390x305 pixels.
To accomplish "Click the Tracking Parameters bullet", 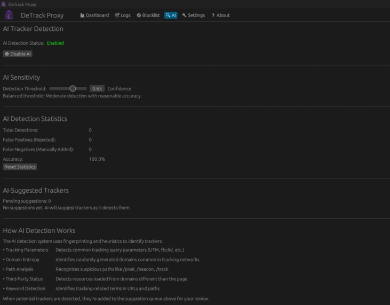I will 26,250.
